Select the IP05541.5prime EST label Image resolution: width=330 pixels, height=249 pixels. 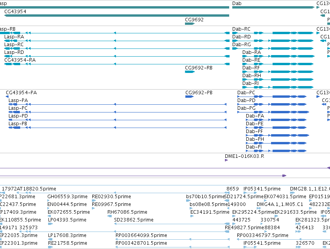[x=262, y=243]
